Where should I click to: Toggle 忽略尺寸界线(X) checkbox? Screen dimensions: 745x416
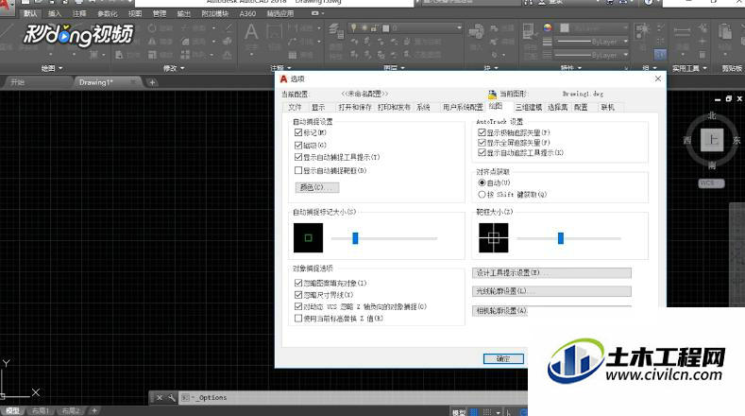pos(298,295)
